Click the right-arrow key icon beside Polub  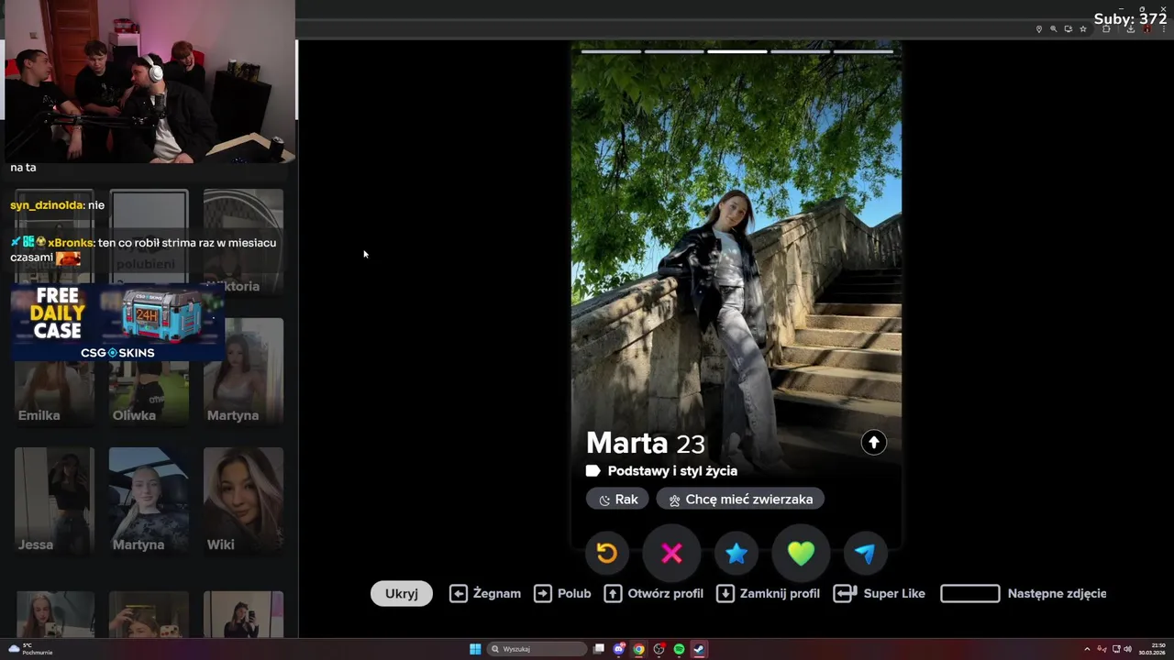tap(543, 593)
